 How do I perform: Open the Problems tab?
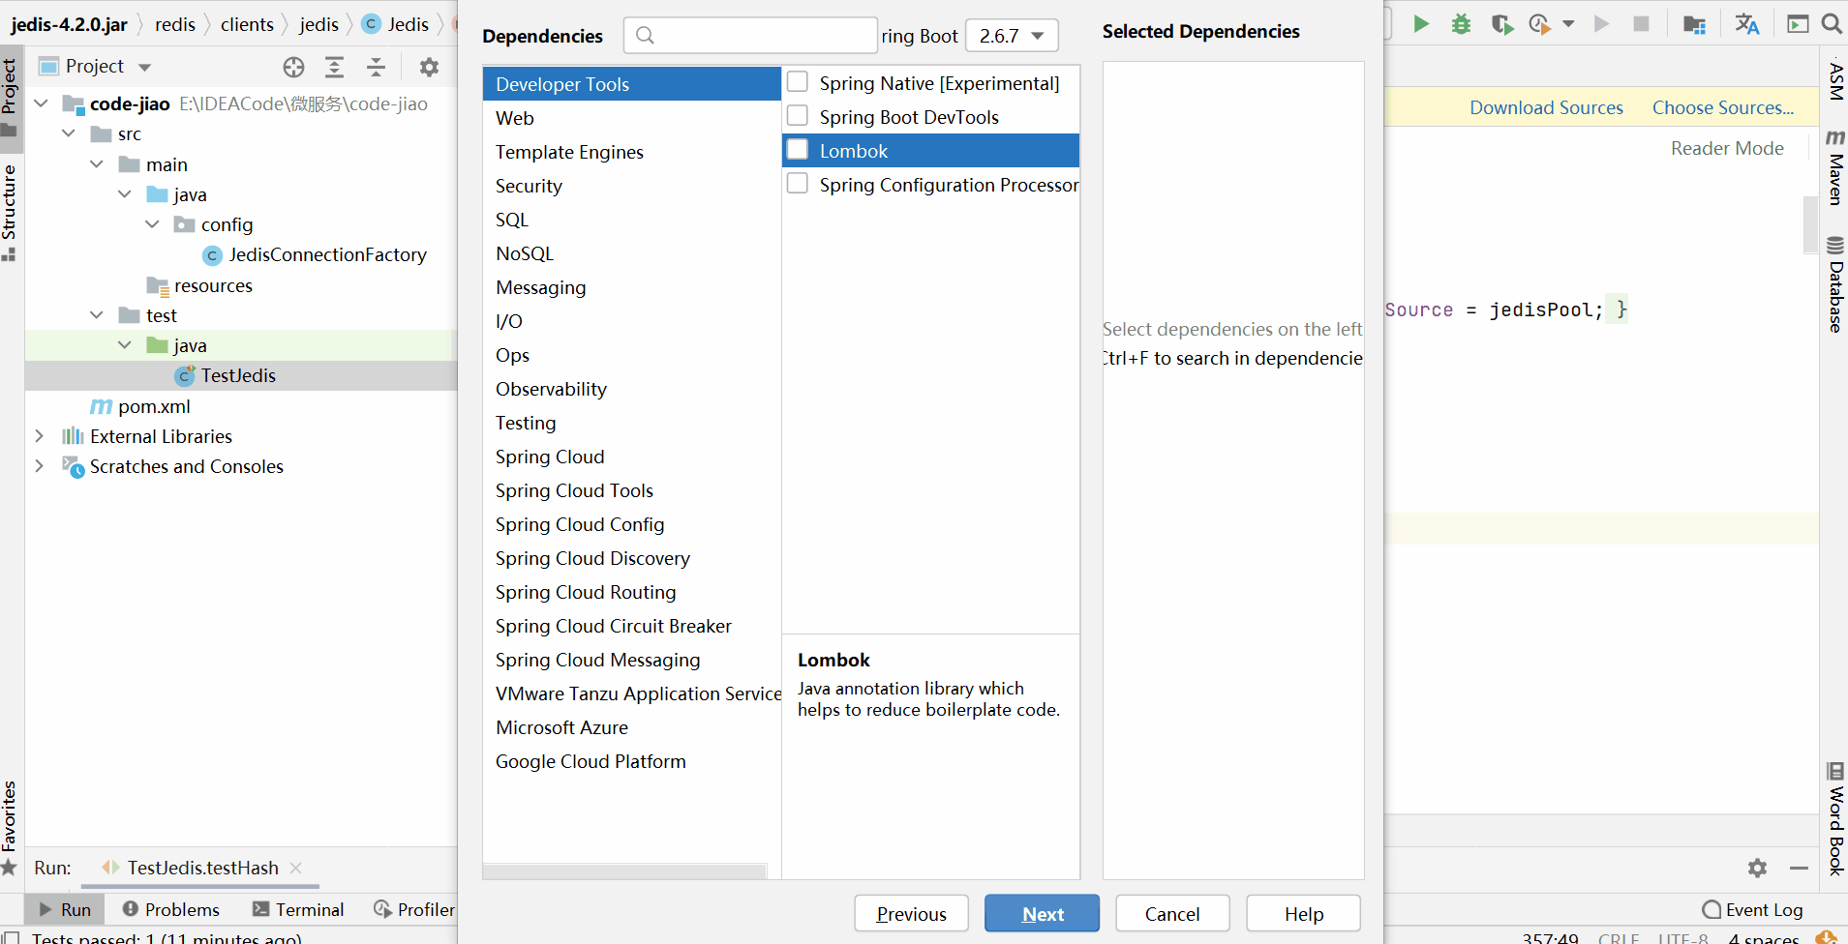(x=171, y=909)
